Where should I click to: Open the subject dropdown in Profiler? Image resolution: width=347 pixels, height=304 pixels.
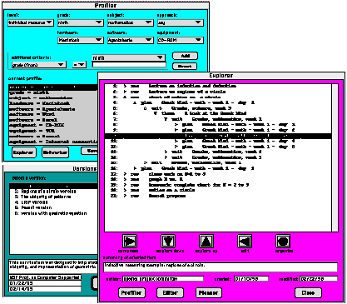coord(130,22)
